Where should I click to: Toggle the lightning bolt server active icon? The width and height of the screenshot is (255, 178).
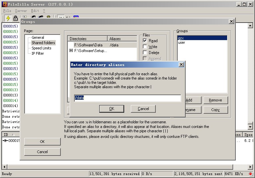click(x=8, y=18)
